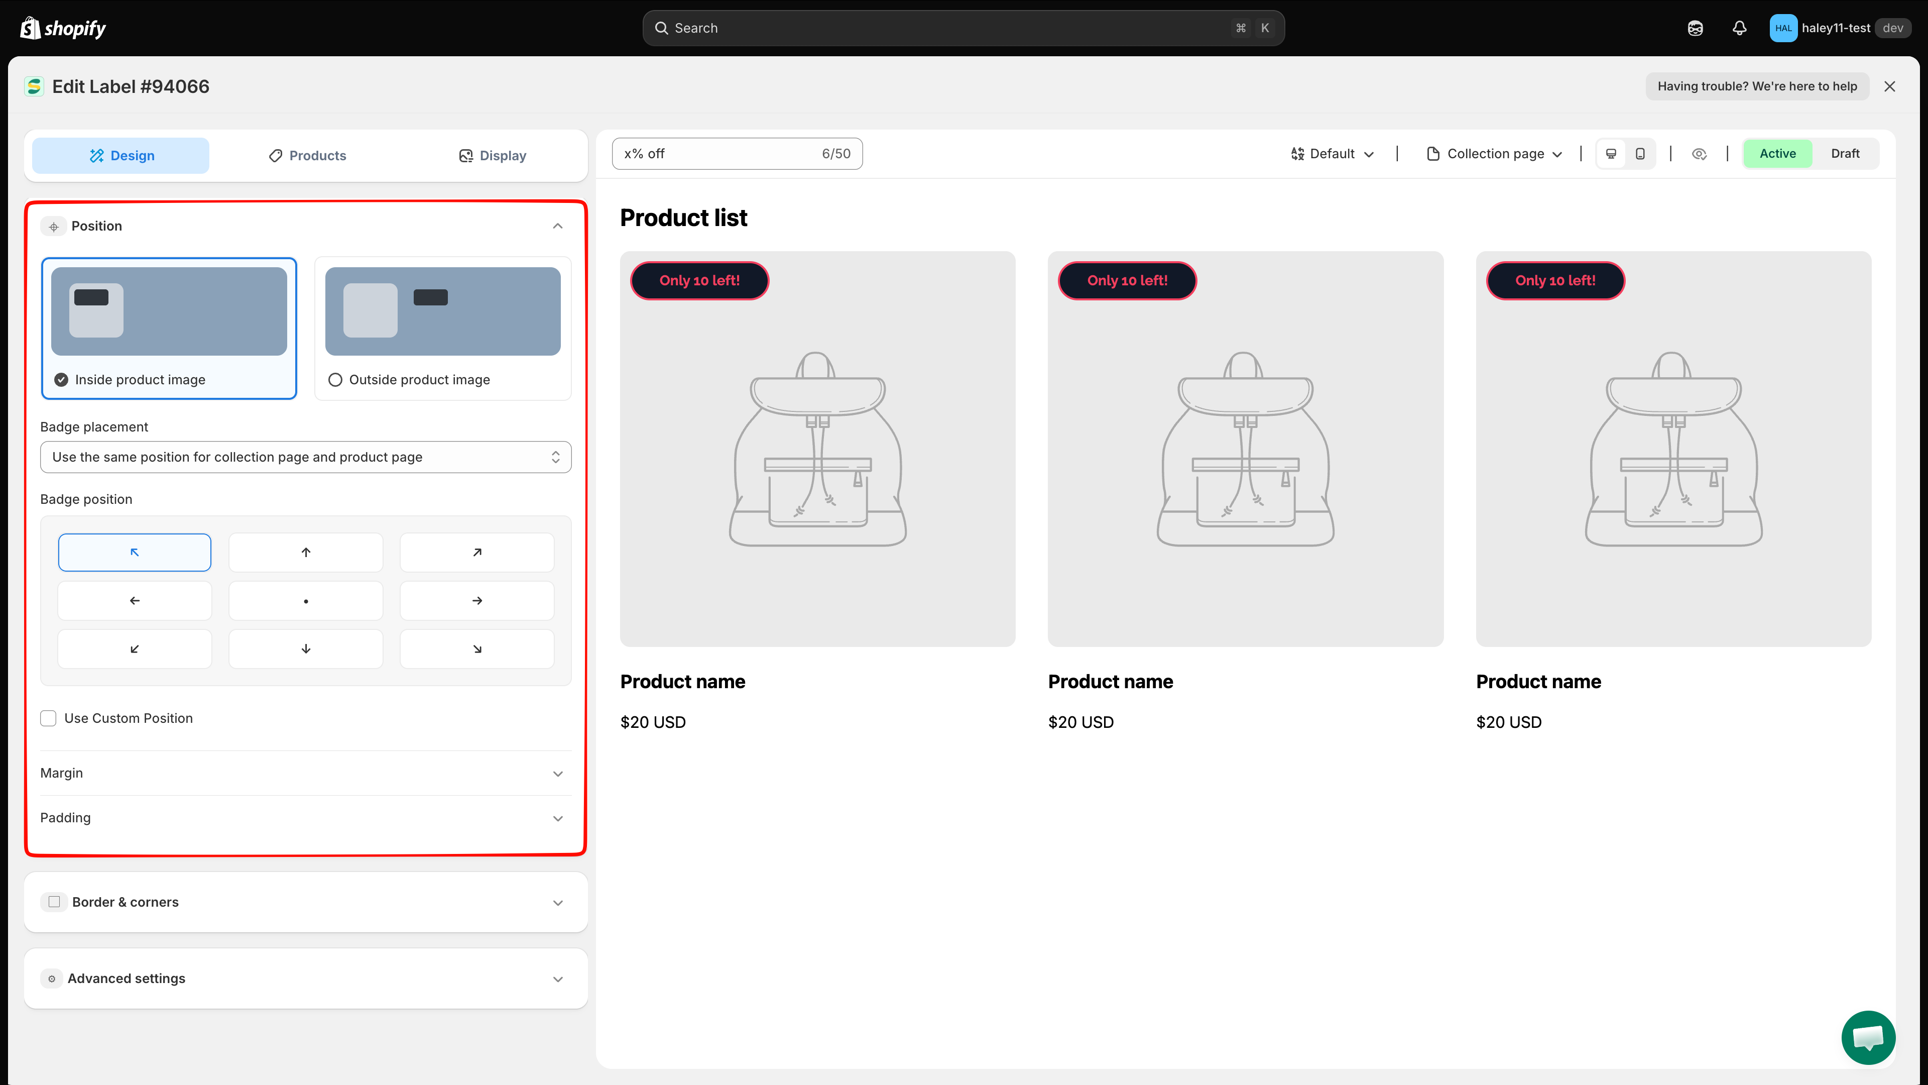Click the Position crosshair icon
This screenshot has height=1085, width=1928.
[x=53, y=226]
